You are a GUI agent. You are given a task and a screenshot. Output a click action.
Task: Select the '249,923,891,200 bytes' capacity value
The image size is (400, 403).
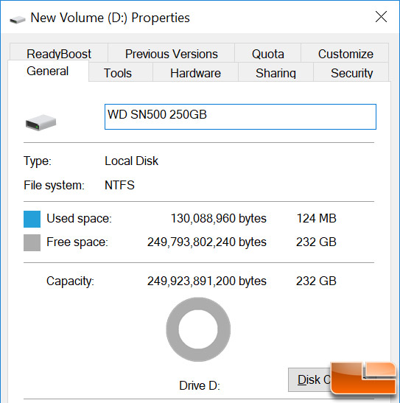click(207, 281)
